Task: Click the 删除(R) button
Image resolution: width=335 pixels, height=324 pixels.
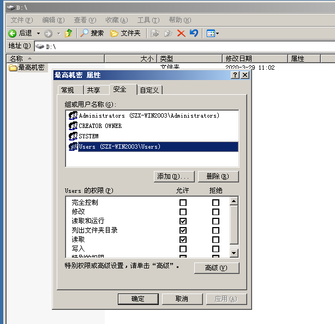Action: point(218,176)
